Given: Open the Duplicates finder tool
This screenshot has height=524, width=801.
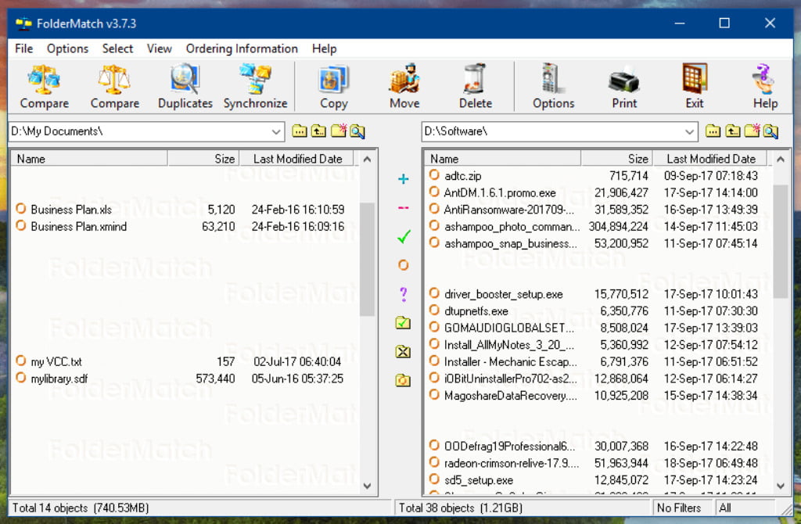Looking at the screenshot, I should click(x=185, y=86).
